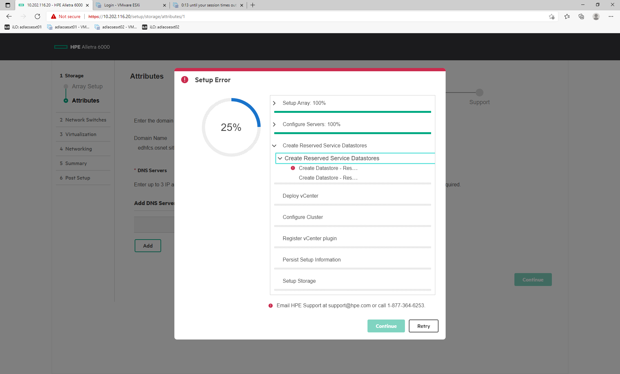Screen dimensions: 620x374
Task: Click the HPE logo in header
Action: [x=61, y=47]
